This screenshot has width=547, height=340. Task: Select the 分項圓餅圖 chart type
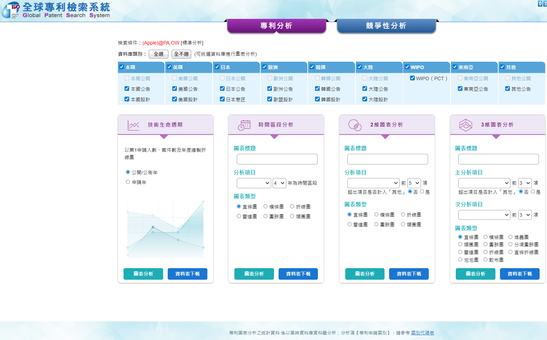coord(511,244)
